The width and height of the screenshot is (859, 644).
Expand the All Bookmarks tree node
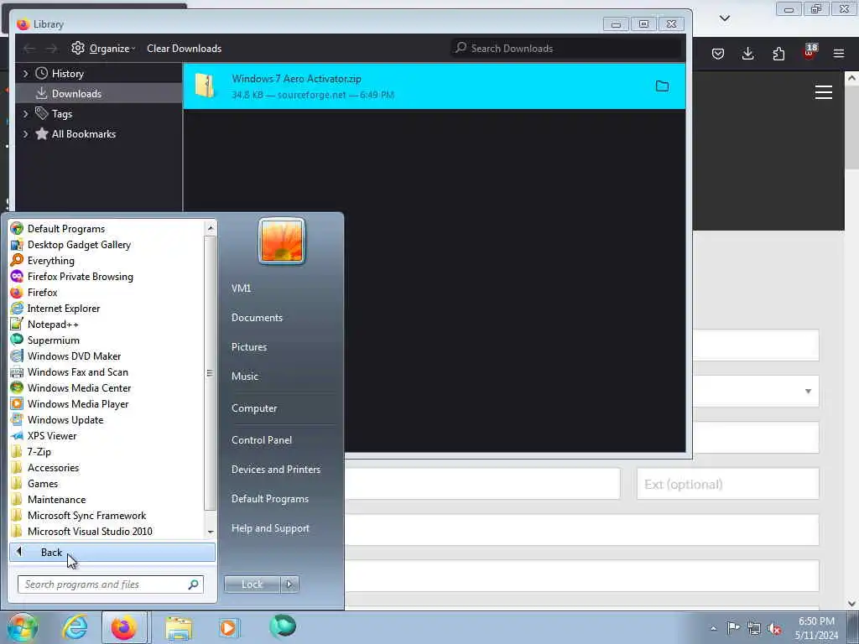coord(25,134)
